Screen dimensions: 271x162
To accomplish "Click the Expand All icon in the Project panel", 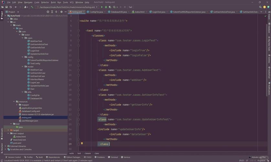I will click(x=52, y=12).
